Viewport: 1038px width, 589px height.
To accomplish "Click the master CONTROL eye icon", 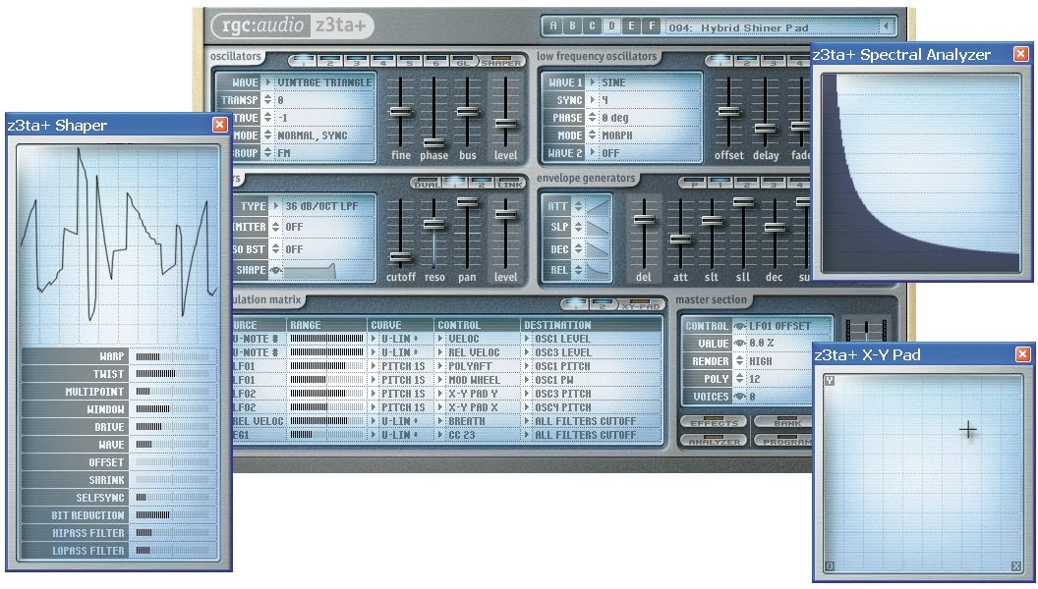I will 739,326.
